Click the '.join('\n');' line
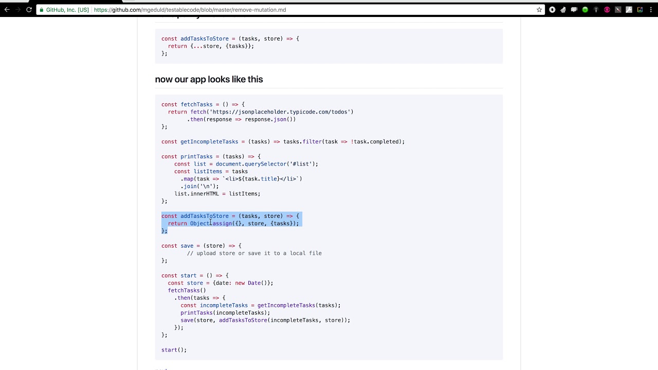The height and width of the screenshot is (370, 658). pos(199,186)
